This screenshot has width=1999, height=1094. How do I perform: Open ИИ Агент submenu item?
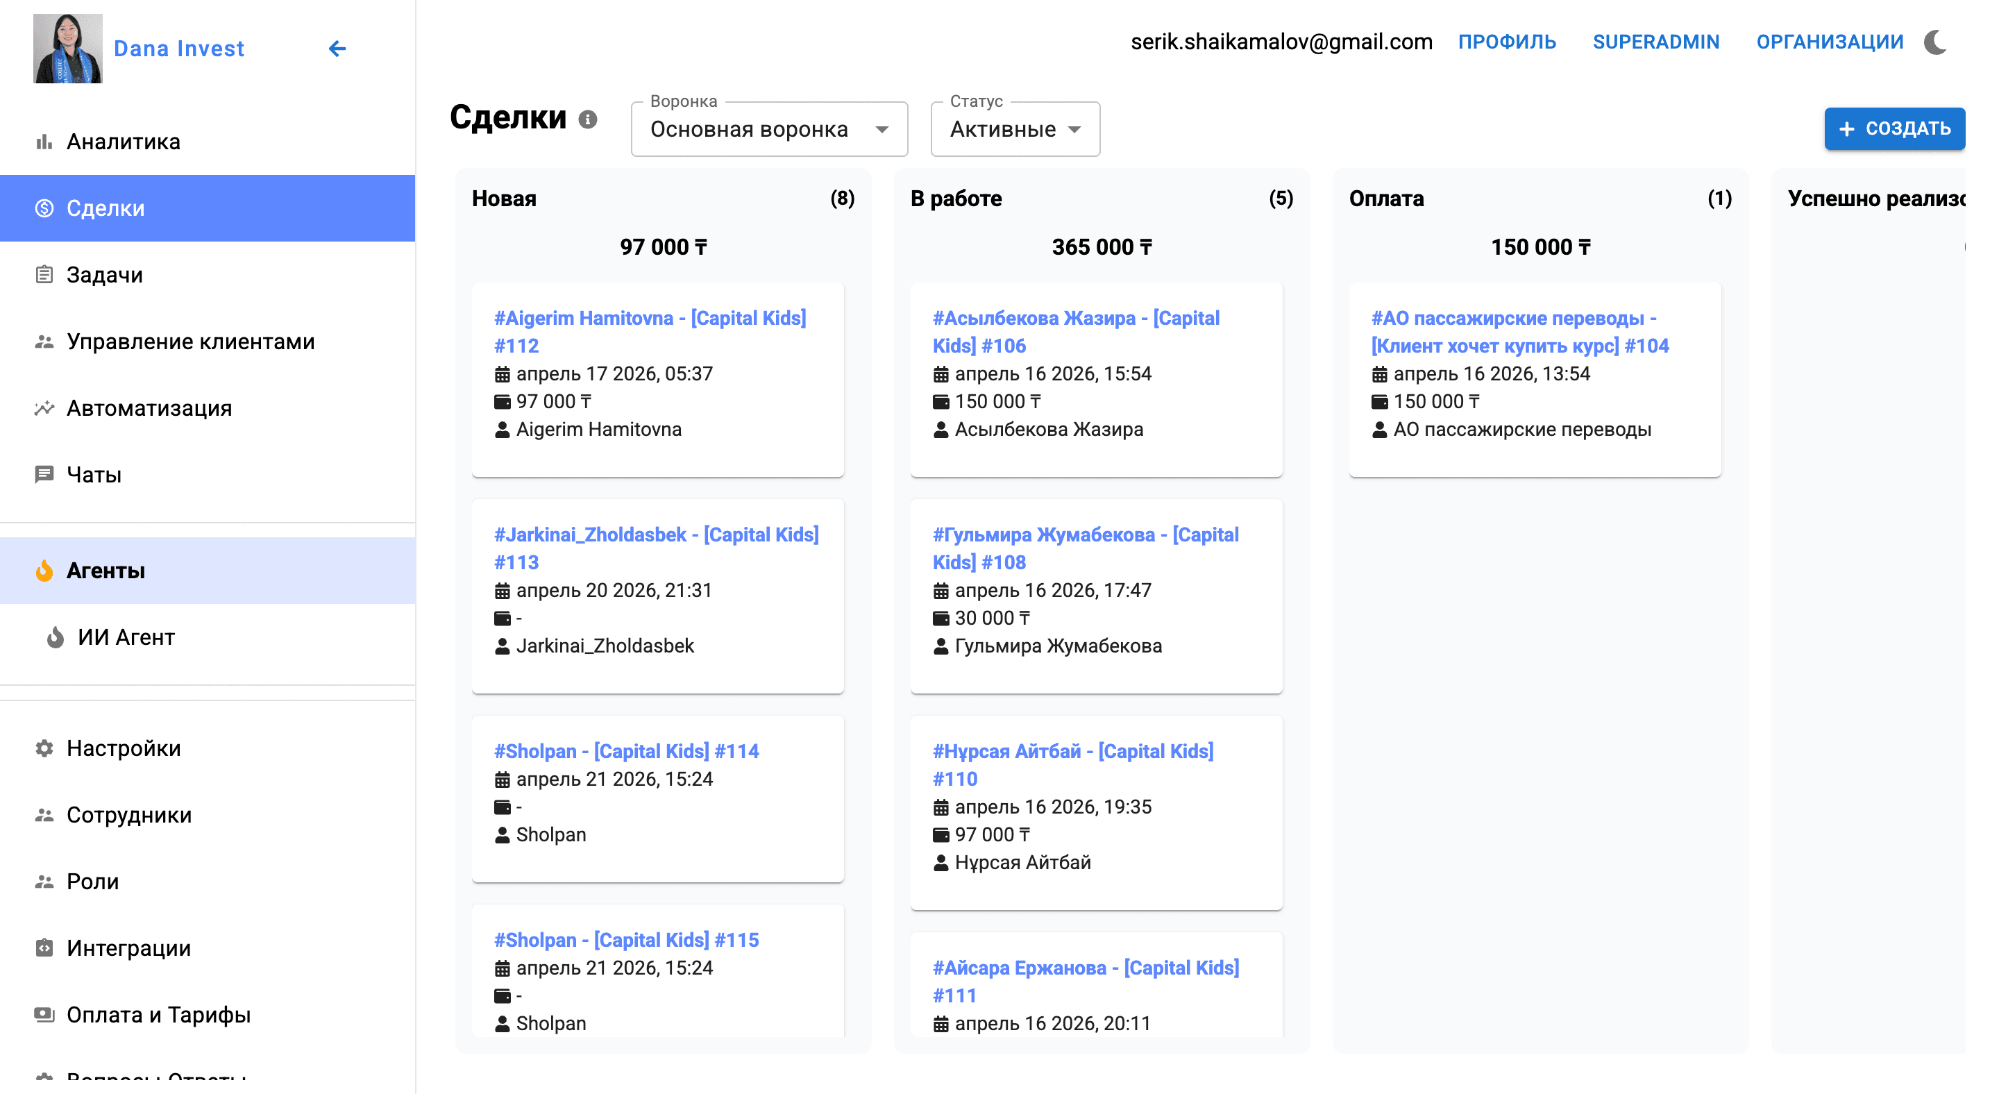[208, 637]
